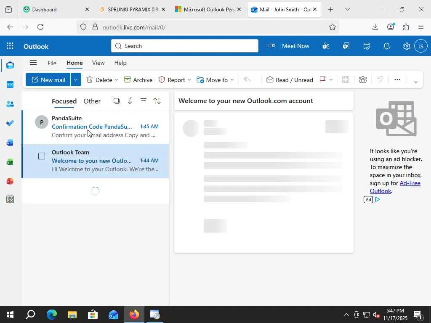
Task: Bookmark page with star icon
Action: coord(333,27)
